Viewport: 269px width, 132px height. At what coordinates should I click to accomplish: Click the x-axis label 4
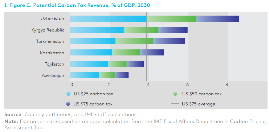point(148,85)
